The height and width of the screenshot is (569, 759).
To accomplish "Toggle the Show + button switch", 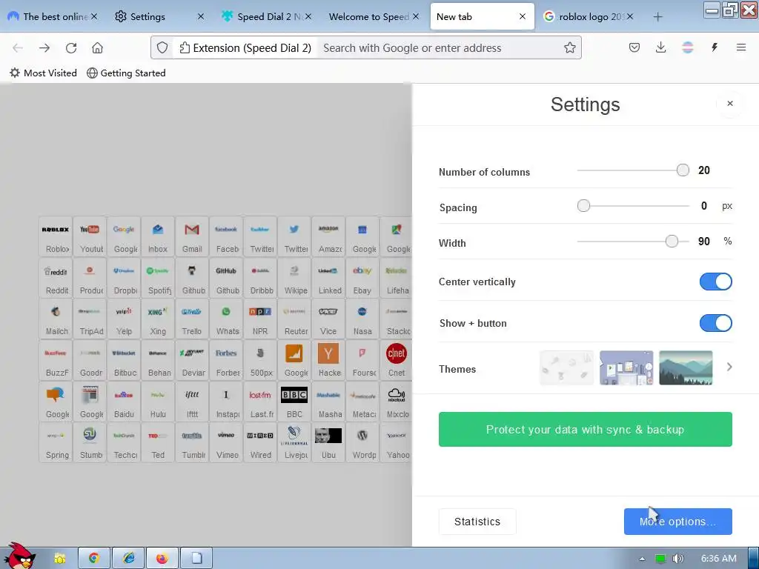I will [x=715, y=323].
